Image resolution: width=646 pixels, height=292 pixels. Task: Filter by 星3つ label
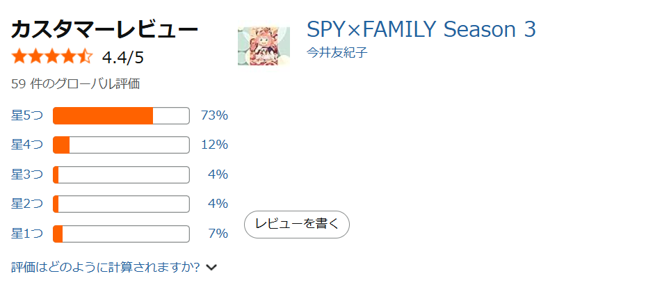(27, 175)
